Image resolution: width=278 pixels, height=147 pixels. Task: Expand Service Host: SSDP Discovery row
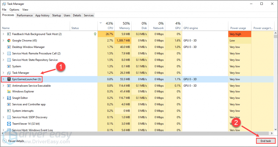(3, 117)
